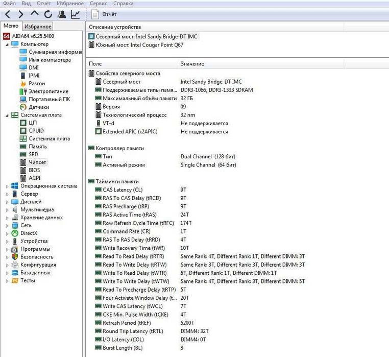
Task: Select Южный мост: Intel Cougar Point Q67 device
Action: [x=136, y=45]
